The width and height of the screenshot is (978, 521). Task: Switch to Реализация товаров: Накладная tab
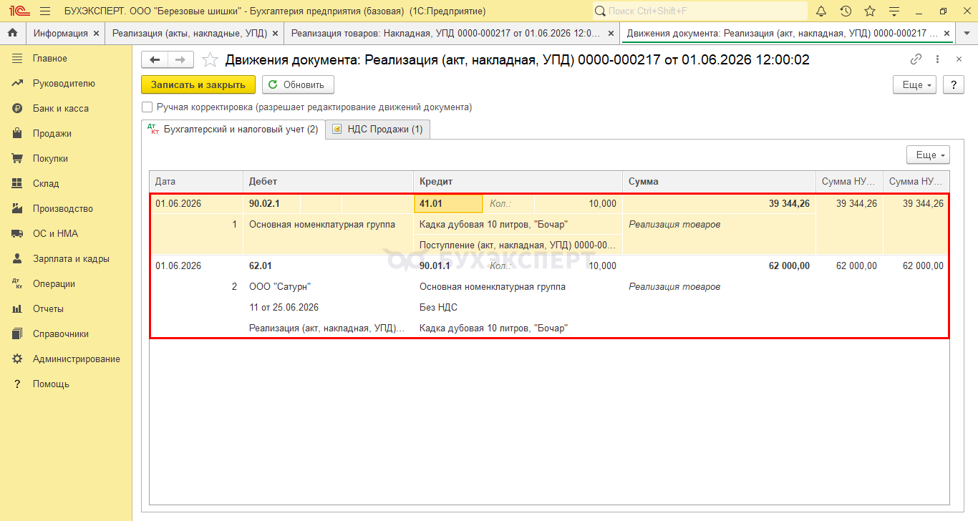pos(445,34)
